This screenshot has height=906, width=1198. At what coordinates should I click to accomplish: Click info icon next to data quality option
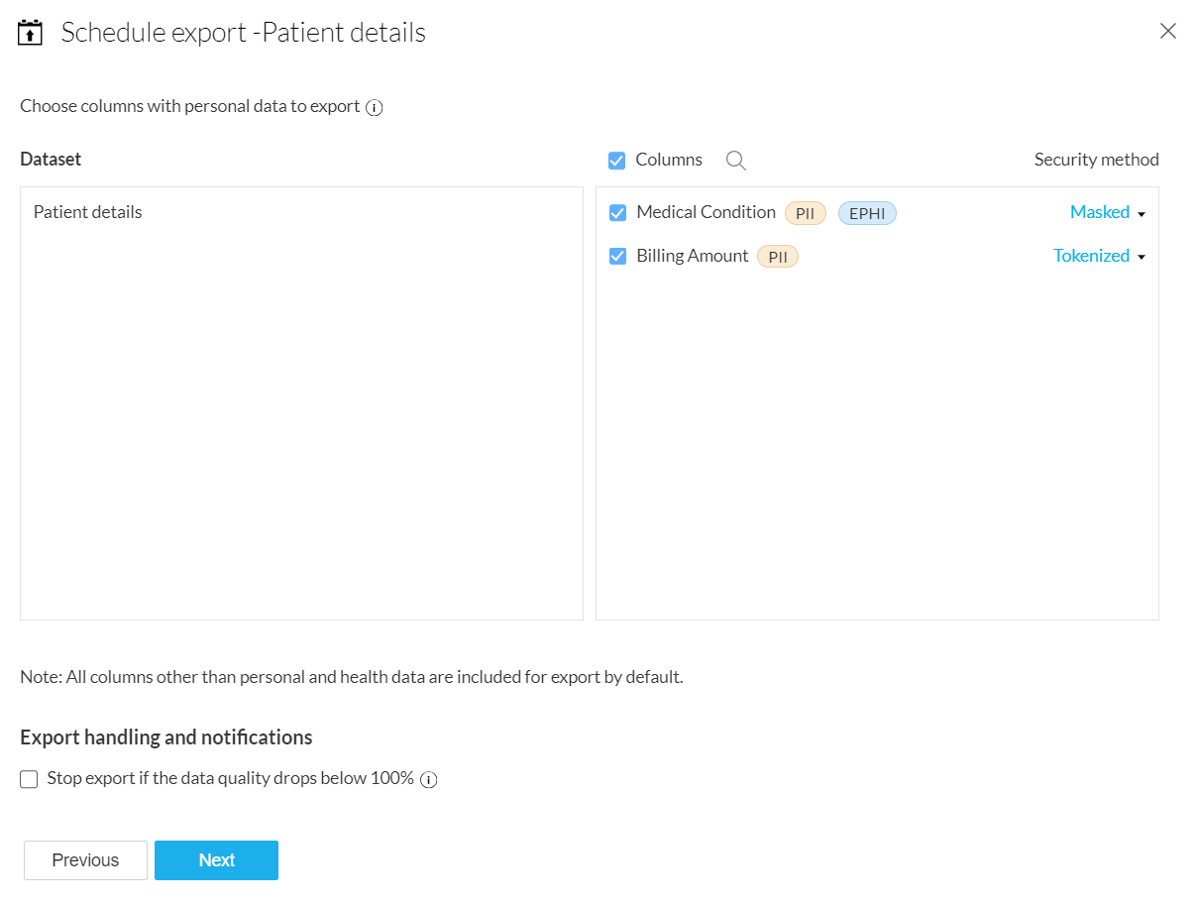(x=428, y=780)
